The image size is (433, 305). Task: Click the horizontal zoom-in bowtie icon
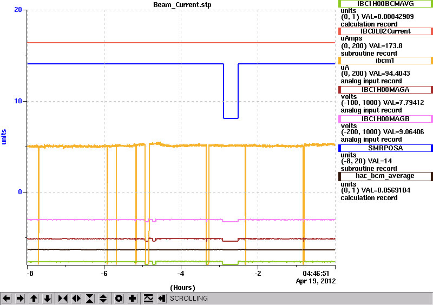point(63,299)
